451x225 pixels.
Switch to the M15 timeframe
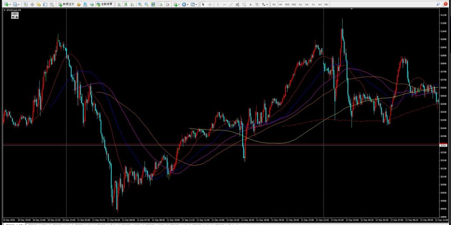287,4
